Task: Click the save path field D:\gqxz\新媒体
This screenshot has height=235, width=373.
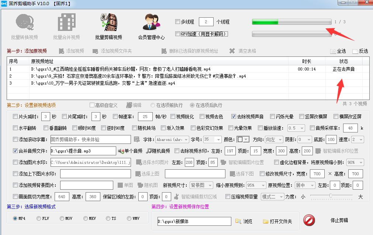Action: 194,221
